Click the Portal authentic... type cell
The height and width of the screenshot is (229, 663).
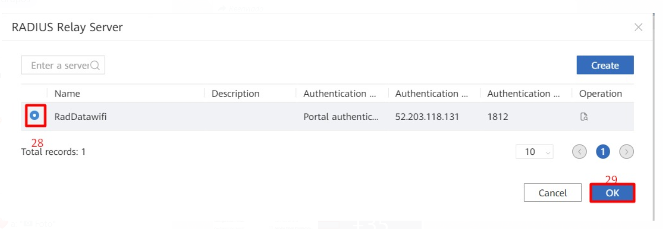tap(341, 117)
